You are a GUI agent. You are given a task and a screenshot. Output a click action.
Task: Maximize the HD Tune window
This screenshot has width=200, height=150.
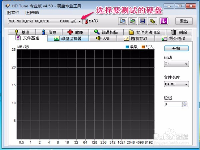click(180, 6)
